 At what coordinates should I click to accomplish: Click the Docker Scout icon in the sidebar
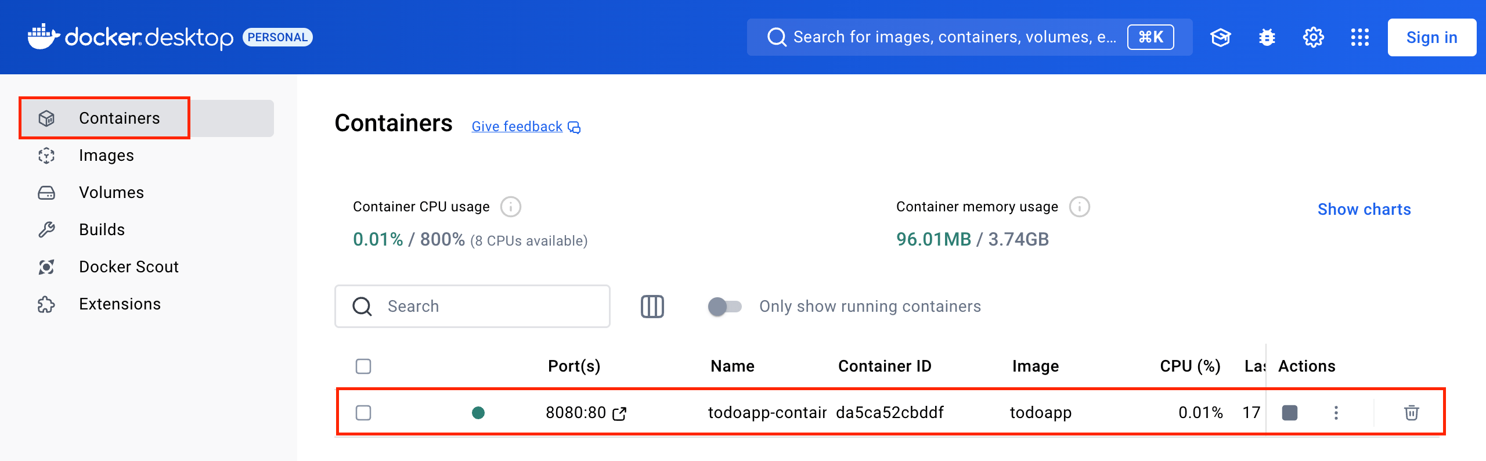coord(46,266)
